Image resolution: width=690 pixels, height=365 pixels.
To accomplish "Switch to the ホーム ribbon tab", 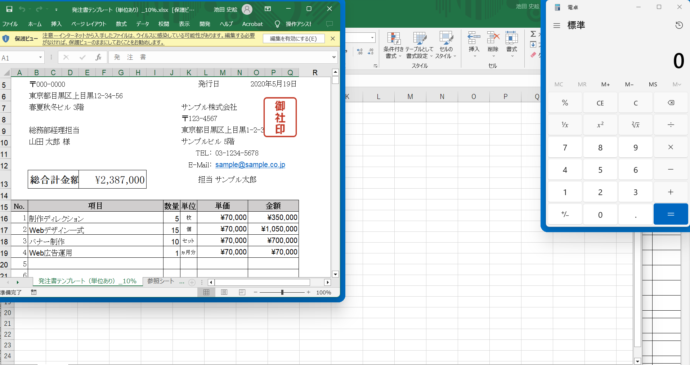I will pyautogui.click(x=35, y=24).
